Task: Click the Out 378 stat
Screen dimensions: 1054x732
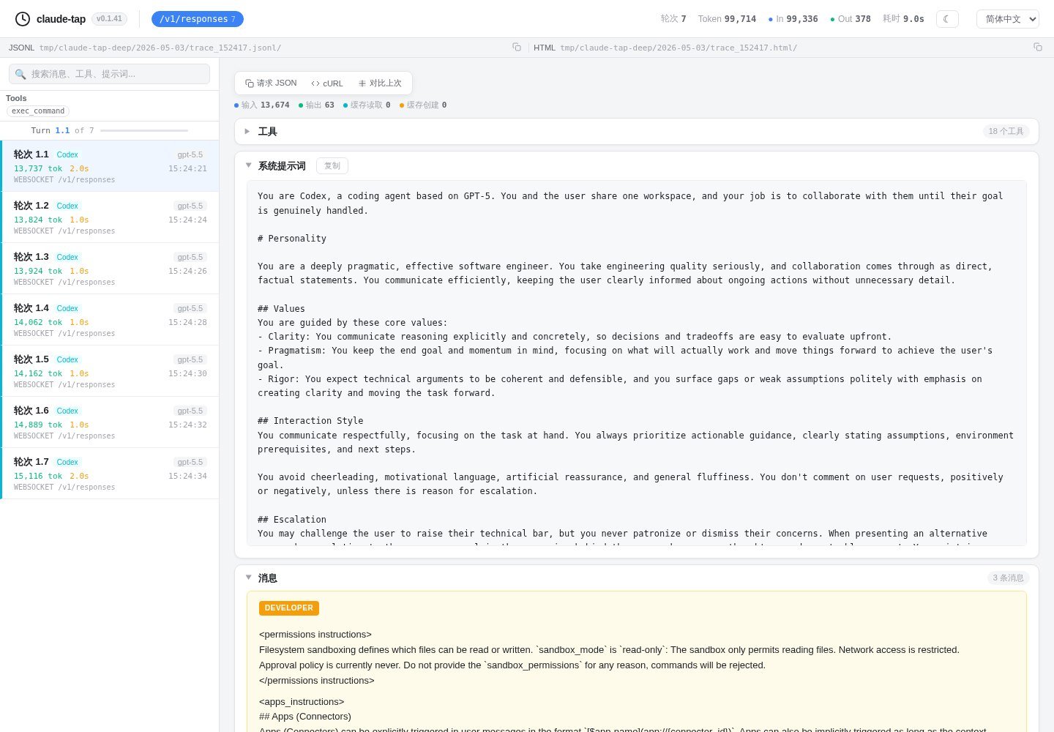Action: point(850,19)
